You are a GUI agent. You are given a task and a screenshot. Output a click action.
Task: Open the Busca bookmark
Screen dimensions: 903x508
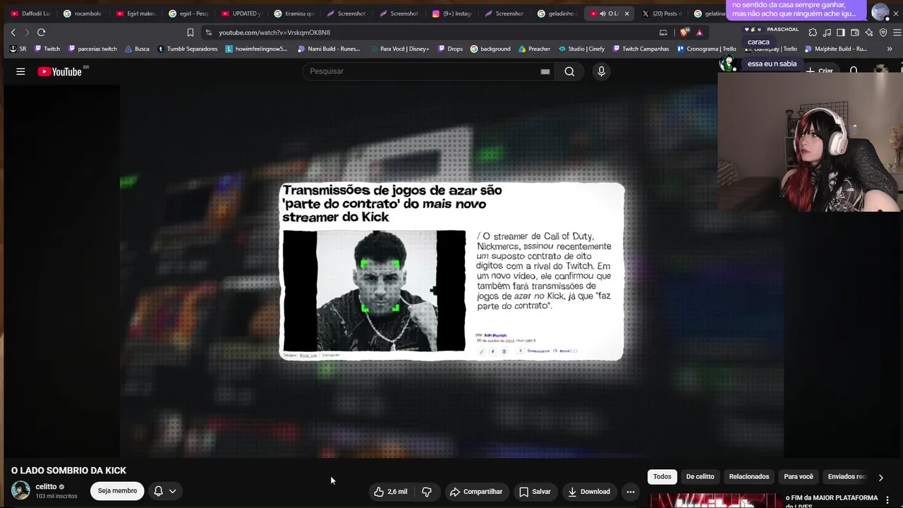tap(137, 49)
